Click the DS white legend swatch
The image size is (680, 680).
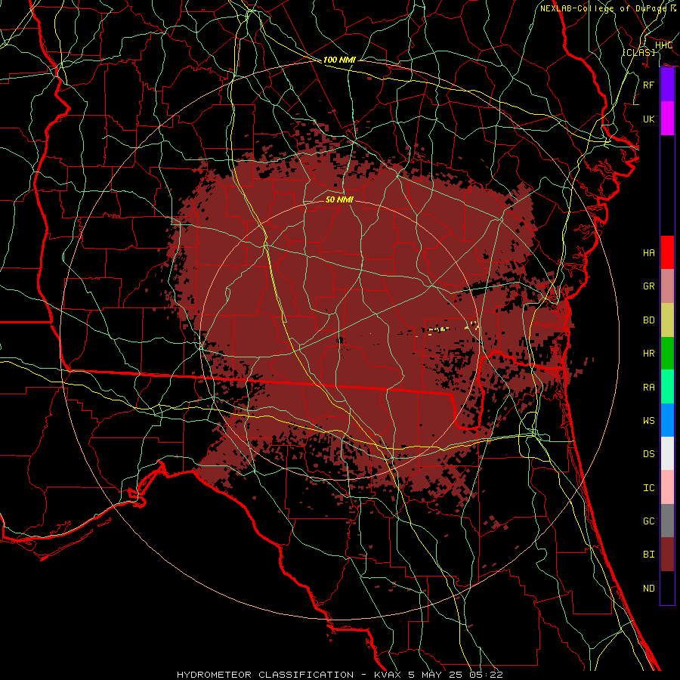click(667, 453)
